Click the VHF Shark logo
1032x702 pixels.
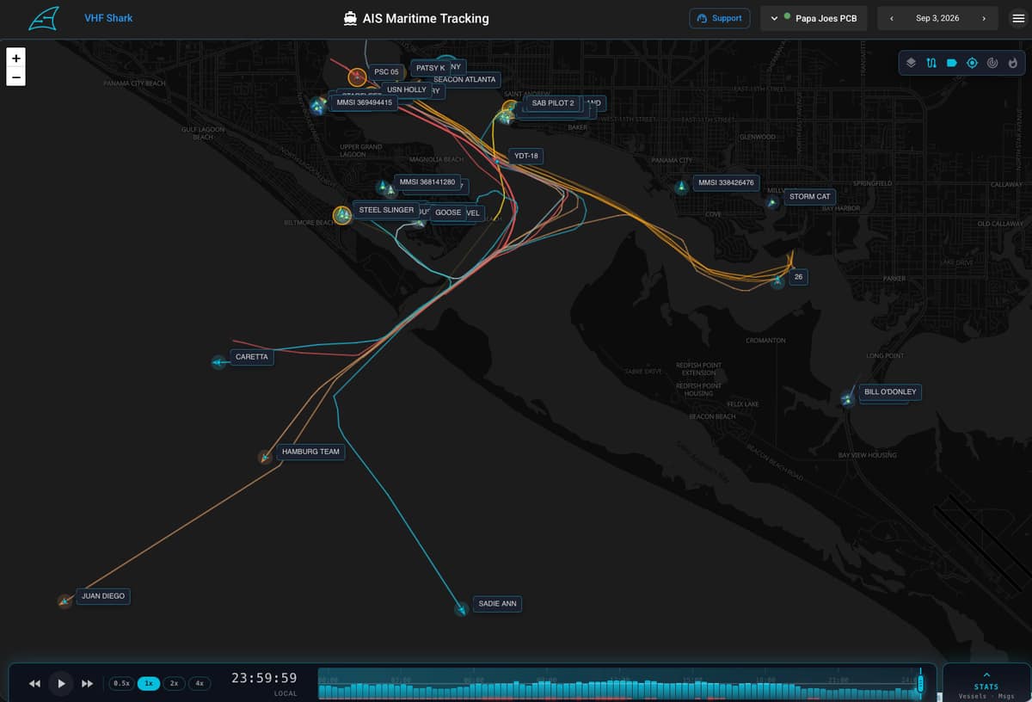[x=44, y=18]
